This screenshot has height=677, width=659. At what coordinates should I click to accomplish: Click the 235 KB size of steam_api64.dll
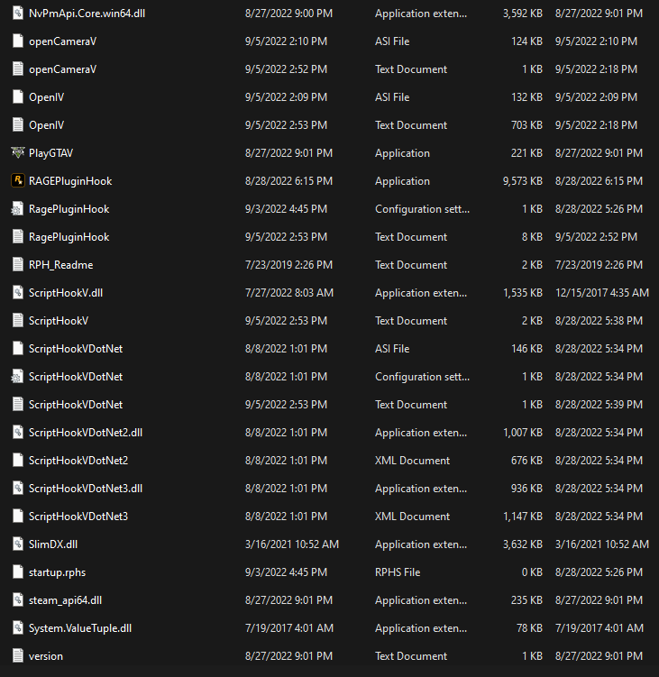click(x=526, y=600)
